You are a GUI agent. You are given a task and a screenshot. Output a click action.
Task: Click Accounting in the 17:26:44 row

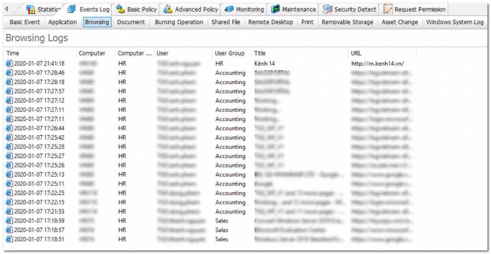coord(231,128)
